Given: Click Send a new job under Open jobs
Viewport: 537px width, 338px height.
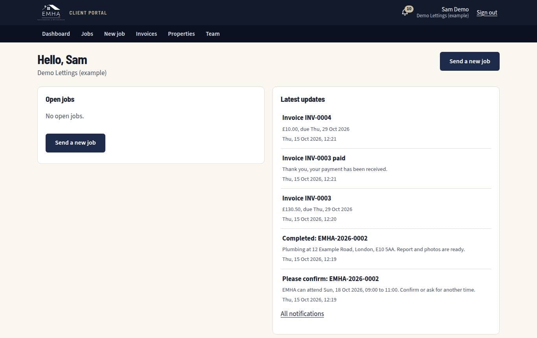Looking at the screenshot, I should point(75,143).
